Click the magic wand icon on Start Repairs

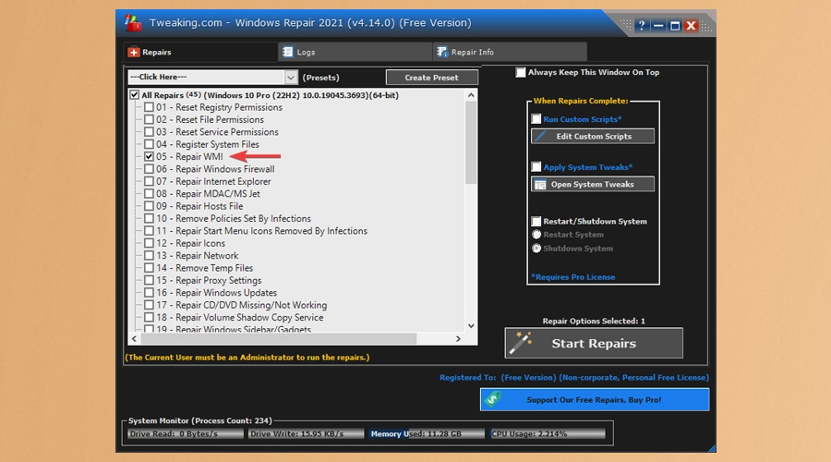521,343
